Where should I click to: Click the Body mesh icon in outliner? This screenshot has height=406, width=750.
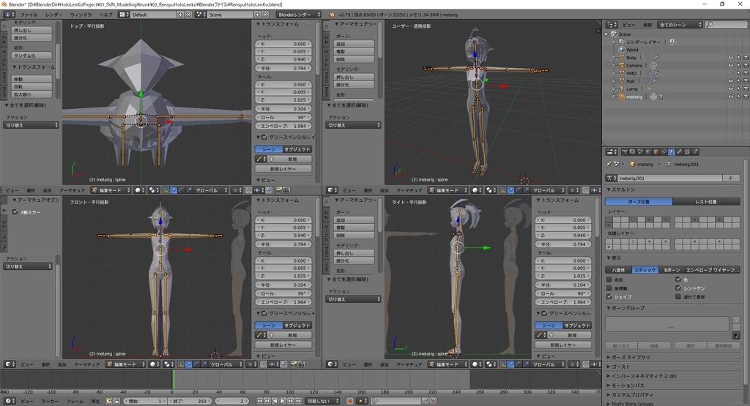point(622,57)
